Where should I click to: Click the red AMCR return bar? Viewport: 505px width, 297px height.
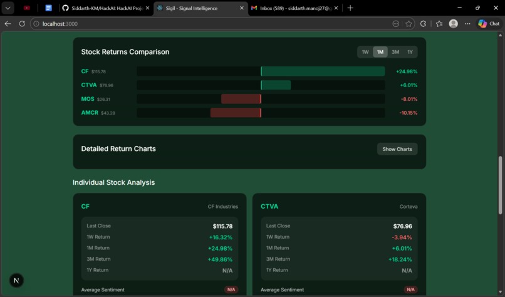pyautogui.click(x=236, y=113)
